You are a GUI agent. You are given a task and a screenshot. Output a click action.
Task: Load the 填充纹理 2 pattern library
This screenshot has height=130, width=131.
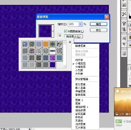click(x=82, y=107)
